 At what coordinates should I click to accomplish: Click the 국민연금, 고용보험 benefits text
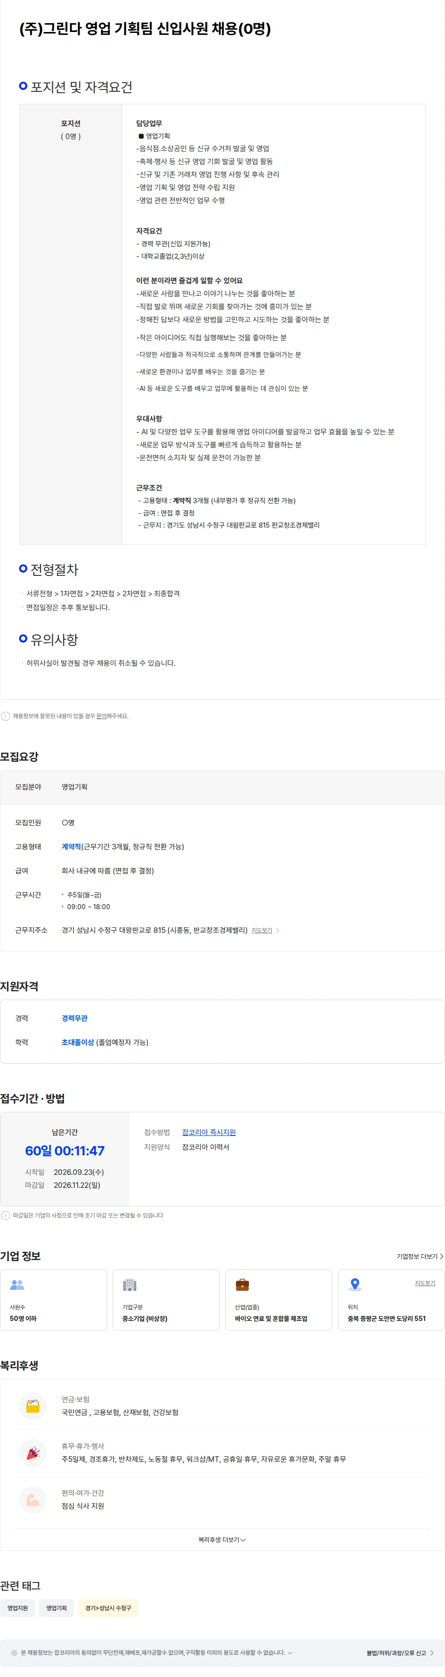pyautogui.click(x=120, y=1412)
